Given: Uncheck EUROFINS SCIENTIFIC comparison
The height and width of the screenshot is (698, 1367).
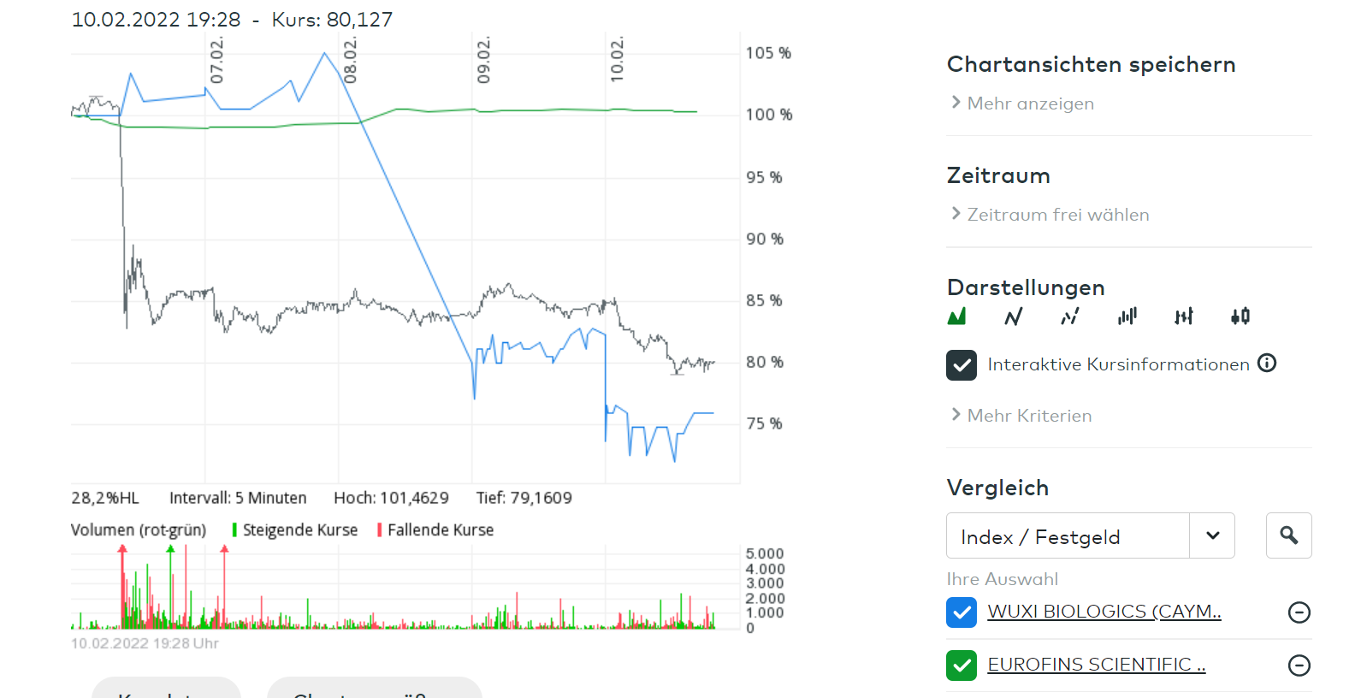Looking at the screenshot, I should 962,665.
